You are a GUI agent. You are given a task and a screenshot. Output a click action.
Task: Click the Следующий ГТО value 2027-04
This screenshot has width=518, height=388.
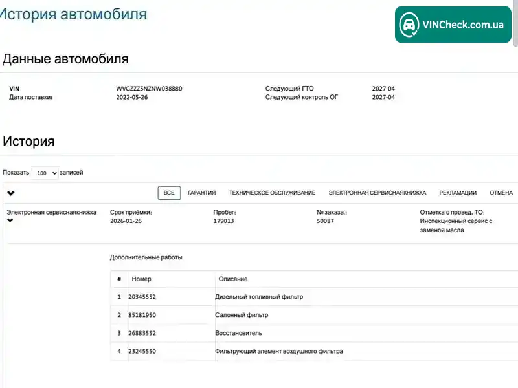[383, 89]
